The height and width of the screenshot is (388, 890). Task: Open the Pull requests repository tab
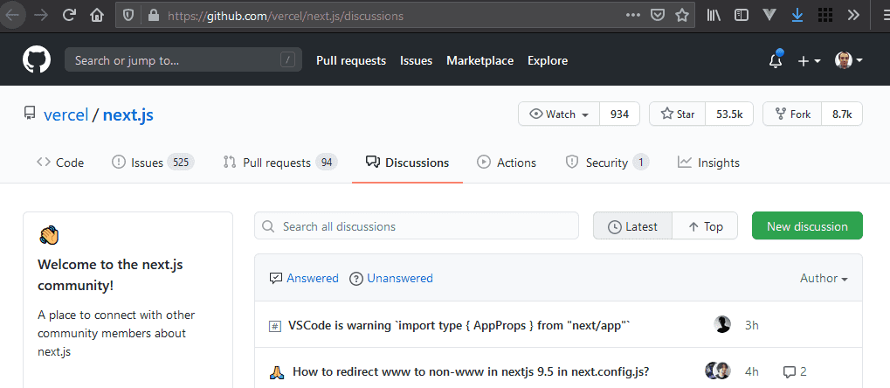(x=279, y=163)
